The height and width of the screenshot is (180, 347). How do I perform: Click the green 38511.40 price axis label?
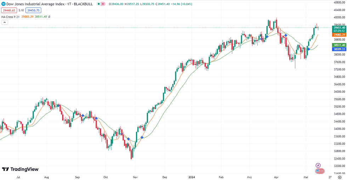click(x=339, y=45)
